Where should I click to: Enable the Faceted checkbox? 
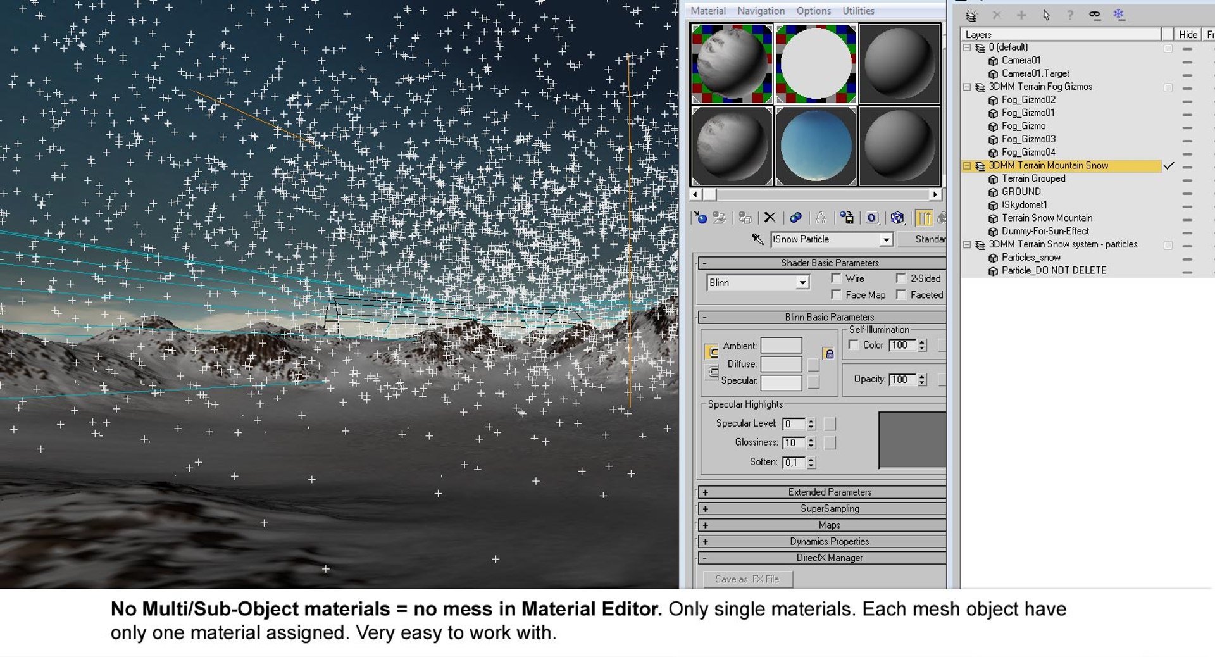point(901,294)
